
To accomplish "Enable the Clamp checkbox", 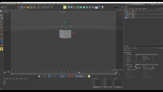I will [153, 66].
